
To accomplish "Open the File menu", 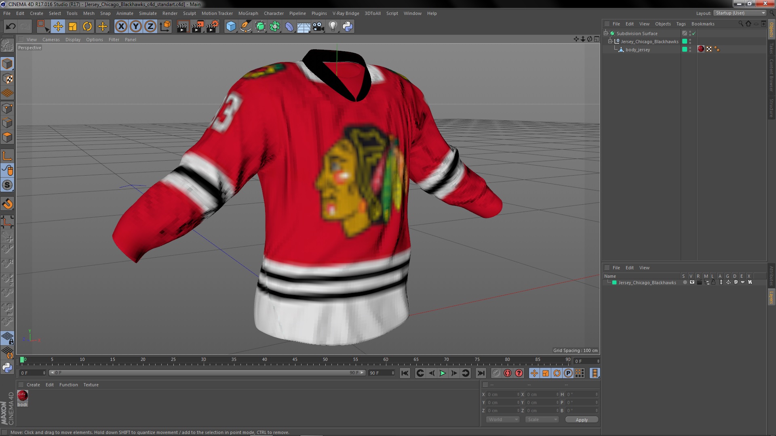I will 7,13.
